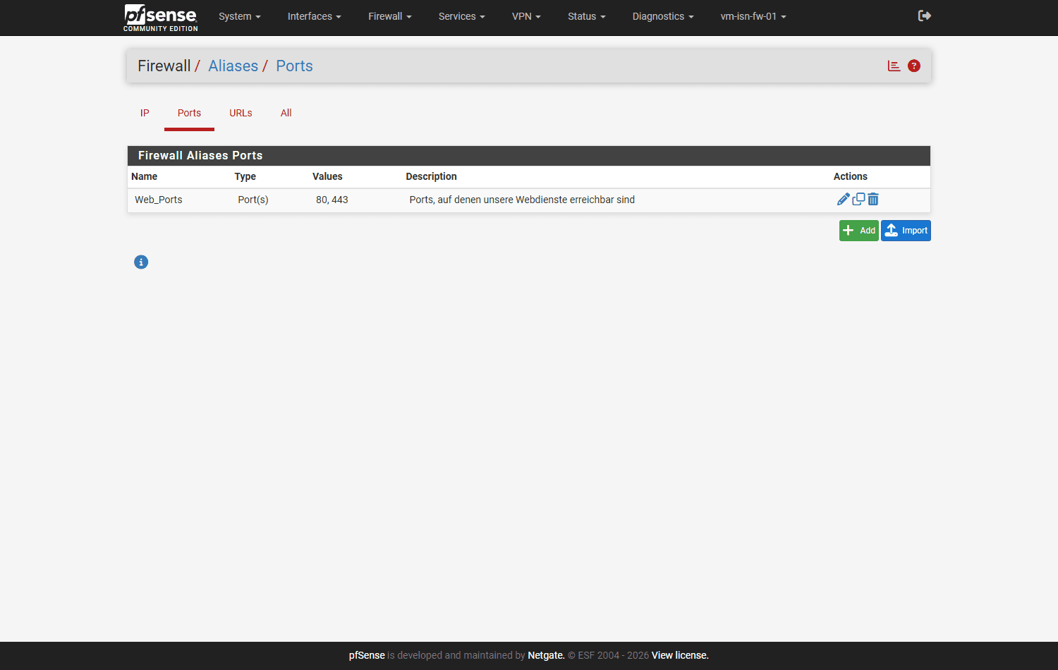The width and height of the screenshot is (1058, 670).
Task: Add a new port alias
Action: [859, 231]
